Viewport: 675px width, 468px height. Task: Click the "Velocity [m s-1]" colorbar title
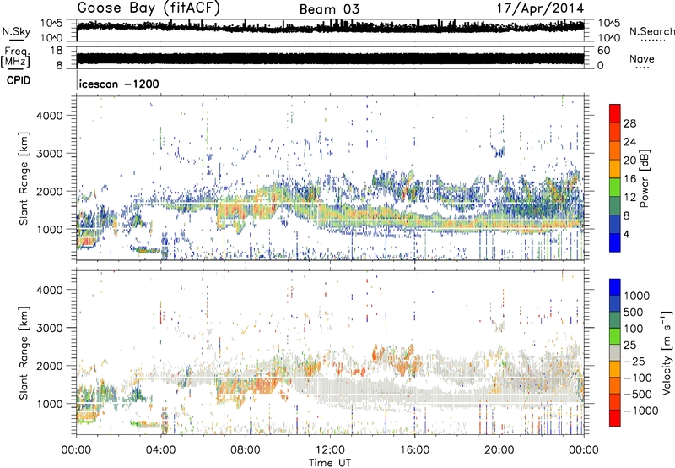click(x=667, y=352)
